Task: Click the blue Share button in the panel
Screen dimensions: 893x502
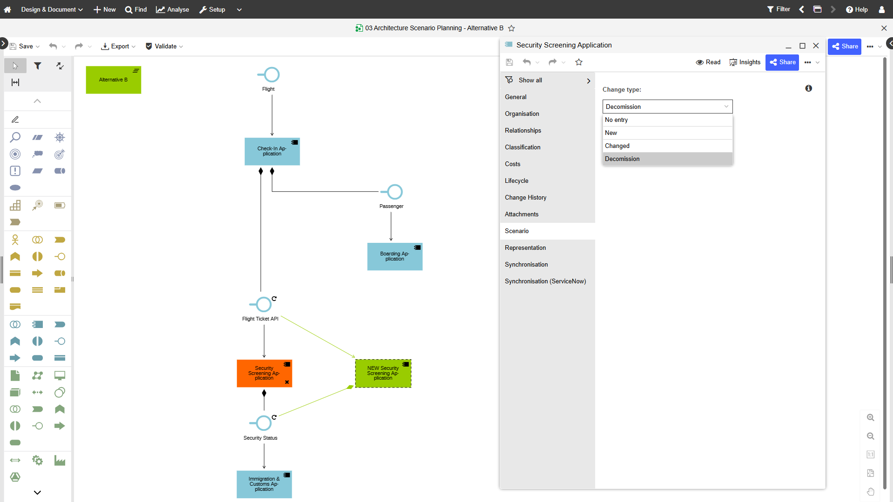Action: coord(782,62)
